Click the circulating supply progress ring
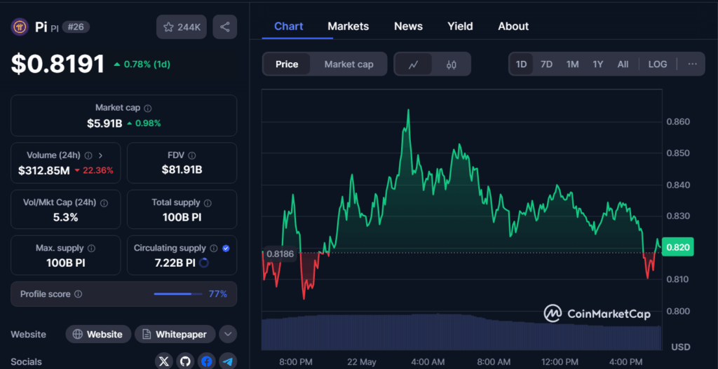718x369 pixels. point(204,263)
